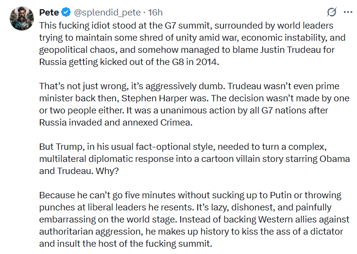Open the post via the 16h timestamp

[155, 12]
